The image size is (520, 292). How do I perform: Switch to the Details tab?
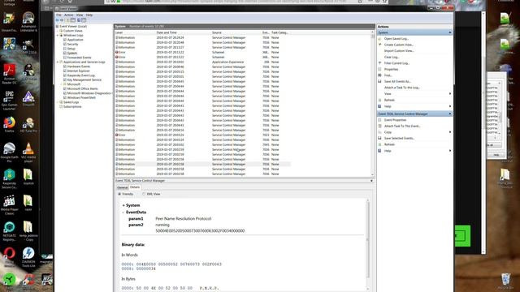tap(135, 187)
